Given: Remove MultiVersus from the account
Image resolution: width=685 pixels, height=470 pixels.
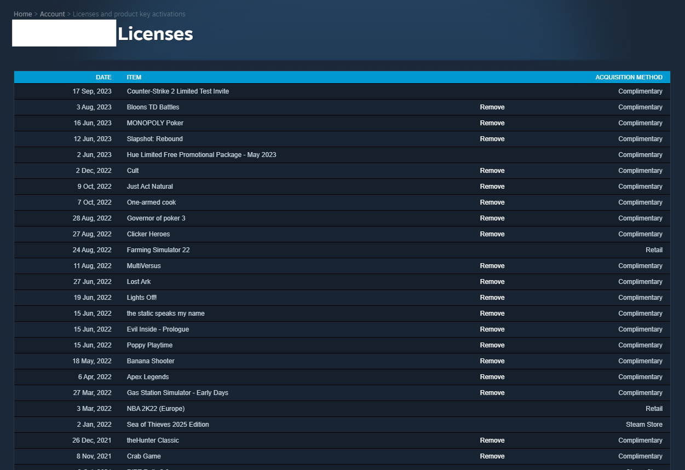Looking at the screenshot, I should [492, 265].
